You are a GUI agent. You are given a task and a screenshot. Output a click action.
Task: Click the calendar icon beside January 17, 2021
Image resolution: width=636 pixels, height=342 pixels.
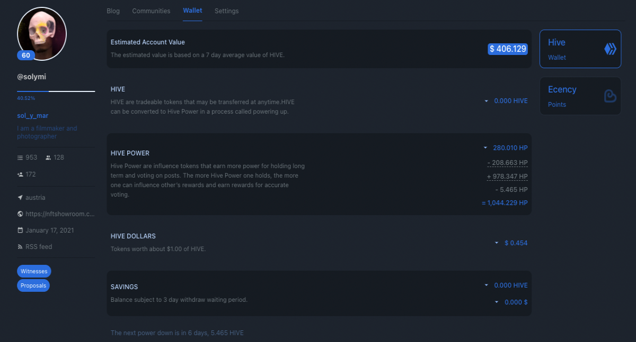tap(20, 230)
